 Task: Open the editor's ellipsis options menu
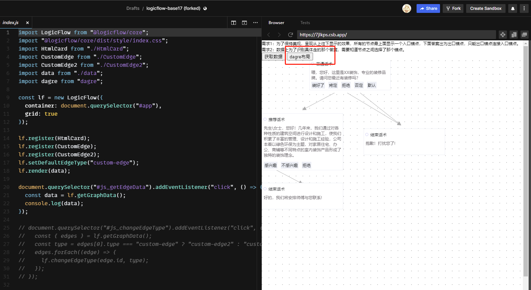pos(255,23)
